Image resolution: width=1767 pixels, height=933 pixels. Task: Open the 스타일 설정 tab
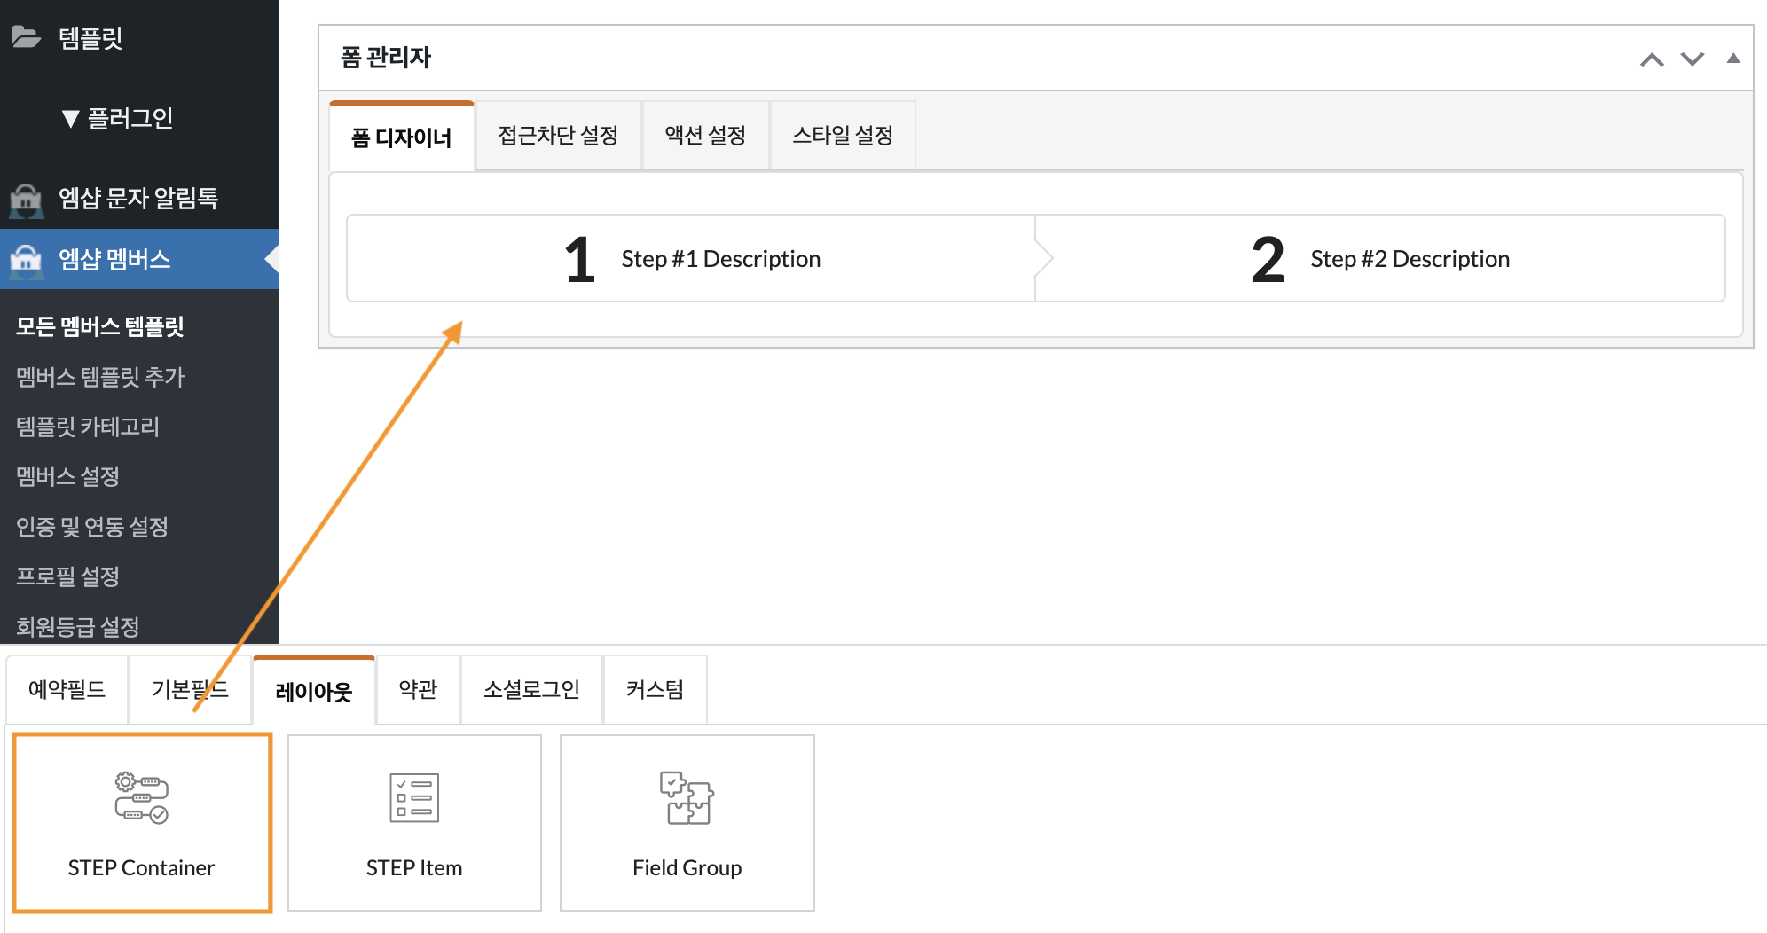tap(843, 136)
